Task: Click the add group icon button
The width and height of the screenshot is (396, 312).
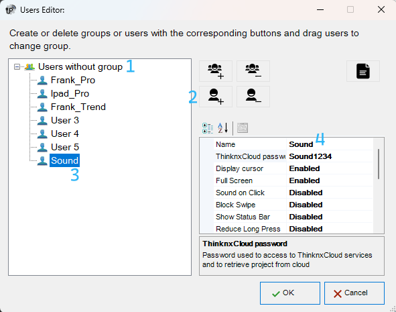Action: point(216,71)
